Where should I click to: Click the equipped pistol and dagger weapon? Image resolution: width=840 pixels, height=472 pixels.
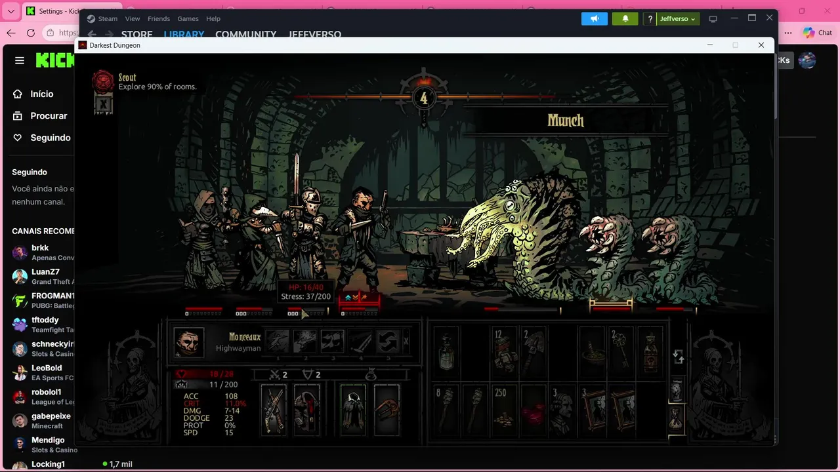(274, 410)
